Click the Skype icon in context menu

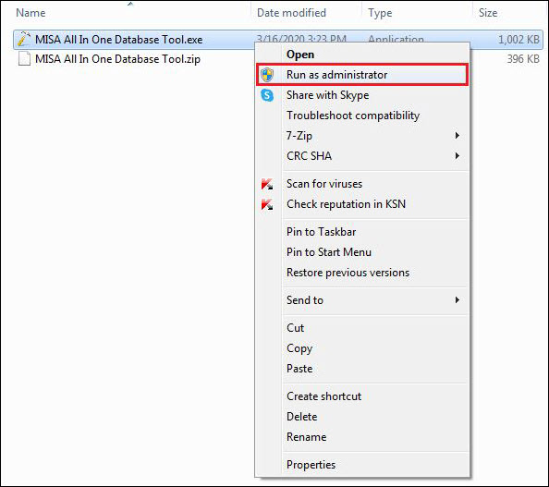(x=267, y=95)
